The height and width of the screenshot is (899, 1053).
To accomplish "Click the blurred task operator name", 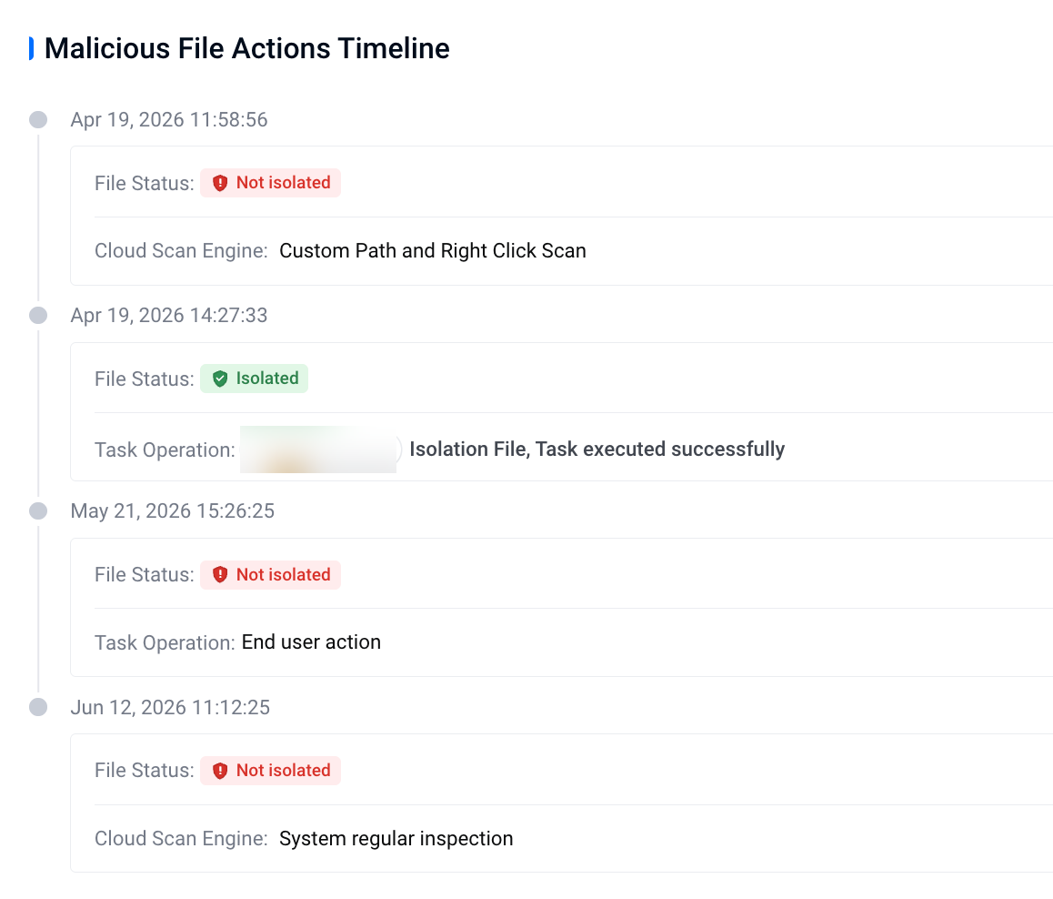I will [x=320, y=449].
